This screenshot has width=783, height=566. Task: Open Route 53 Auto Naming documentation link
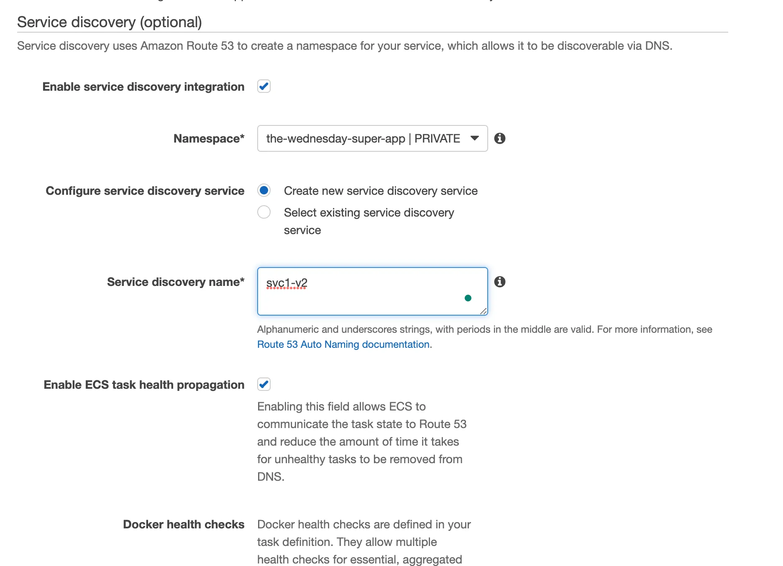pos(343,344)
